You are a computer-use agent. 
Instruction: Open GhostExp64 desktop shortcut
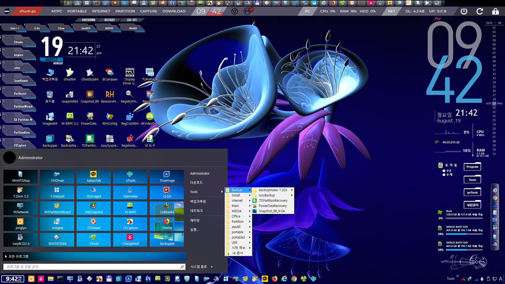(90, 74)
